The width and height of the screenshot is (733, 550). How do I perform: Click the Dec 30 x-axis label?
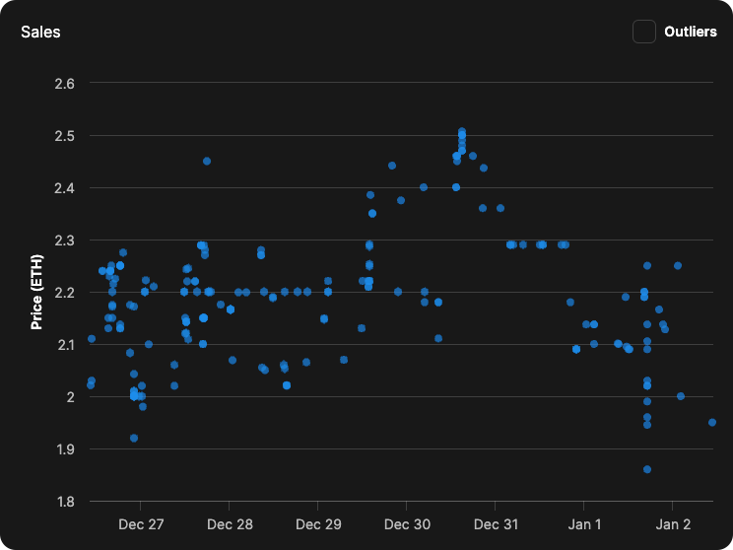[x=408, y=523]
